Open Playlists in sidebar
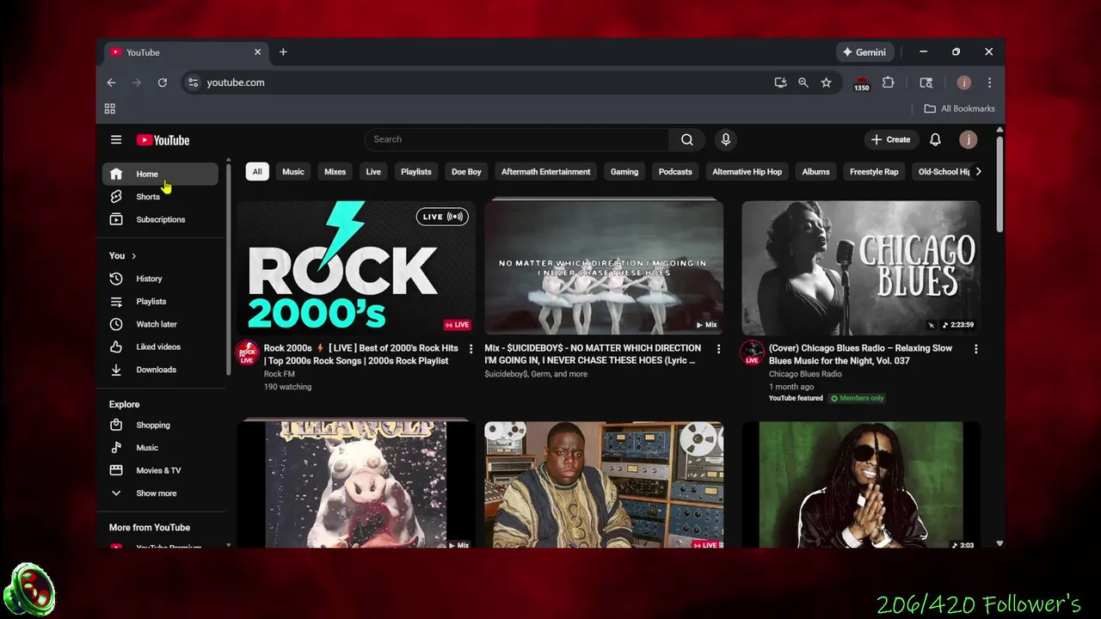 (160, 302)
